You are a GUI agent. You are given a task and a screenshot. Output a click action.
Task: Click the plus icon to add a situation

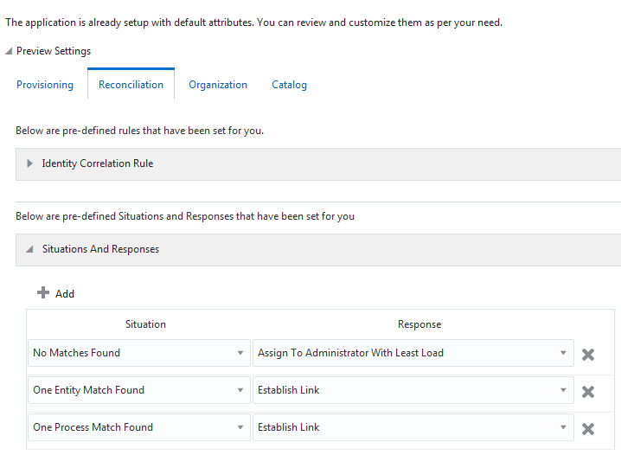pyautogui.click(x=43, y=293)
